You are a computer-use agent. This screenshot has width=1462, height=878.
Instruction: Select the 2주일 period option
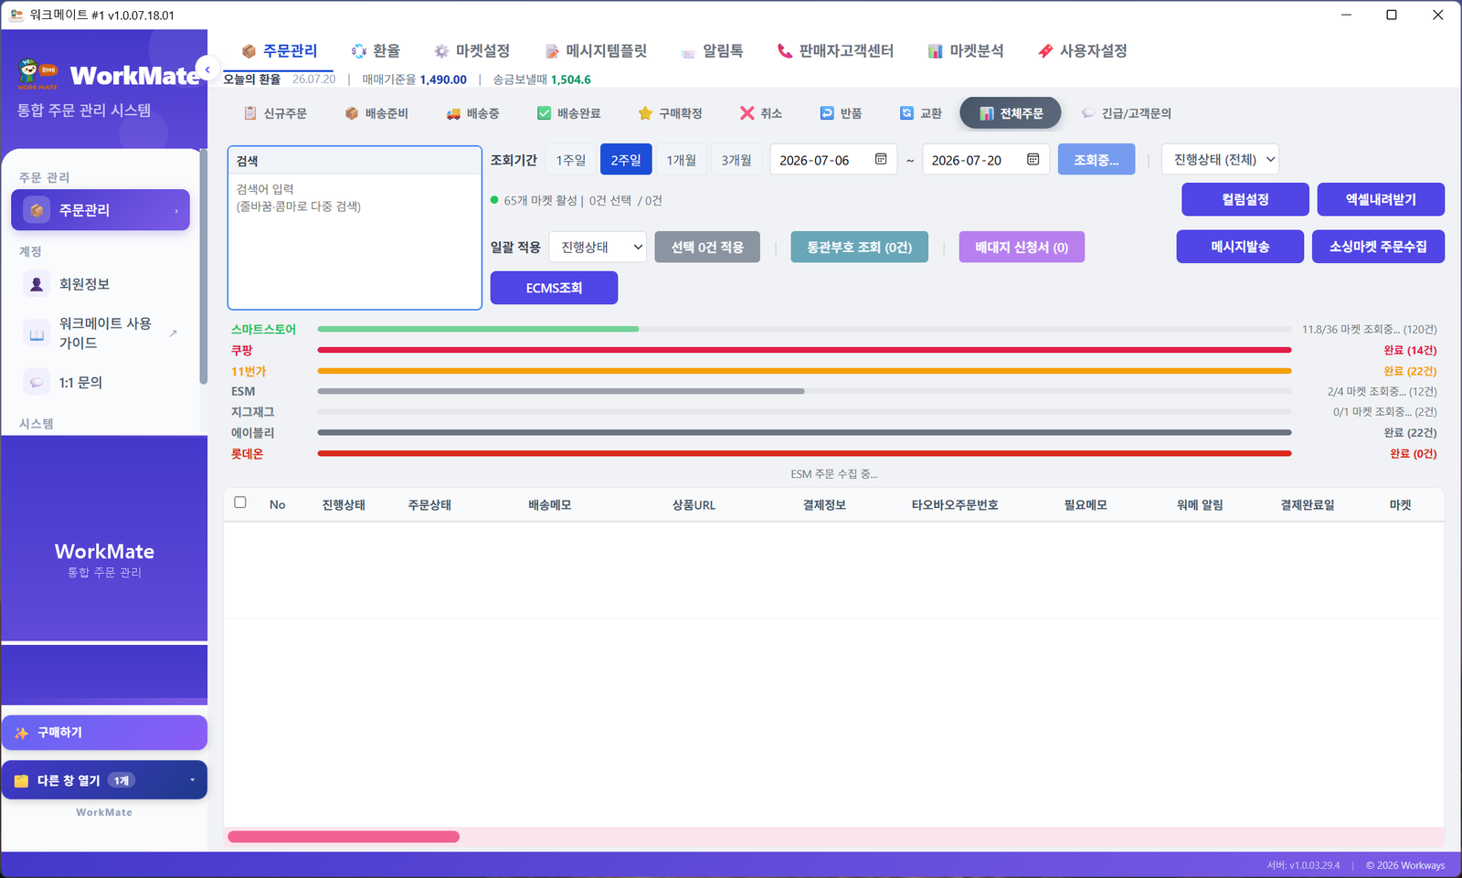(x=626, y=160)
